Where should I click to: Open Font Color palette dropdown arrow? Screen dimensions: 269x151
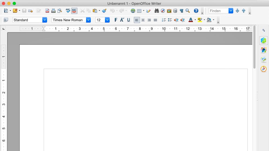point(195,20)
